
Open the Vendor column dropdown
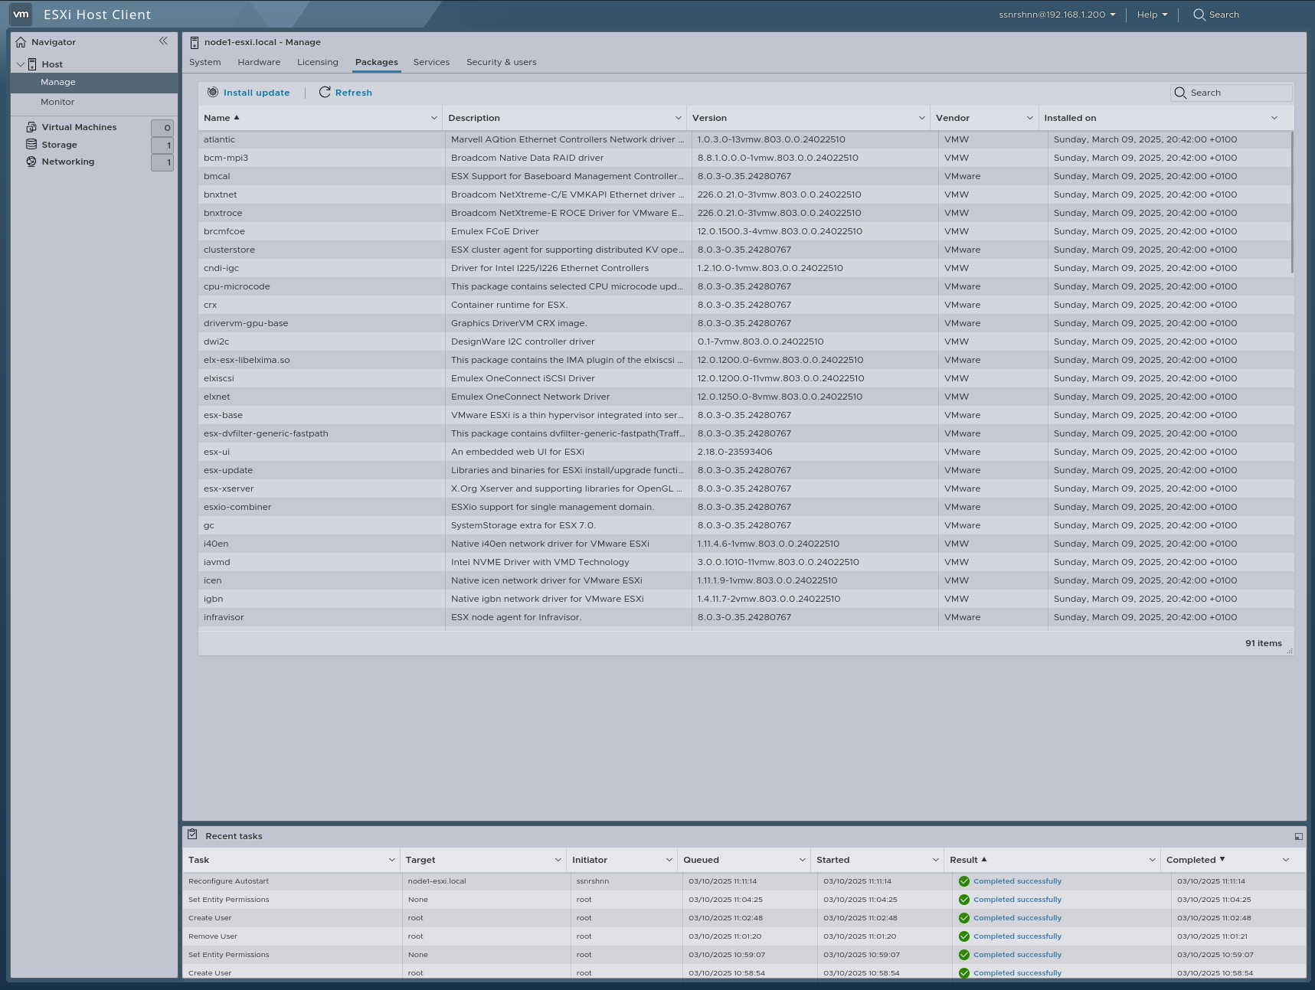pyautogui.click(x=1030, y=118)
